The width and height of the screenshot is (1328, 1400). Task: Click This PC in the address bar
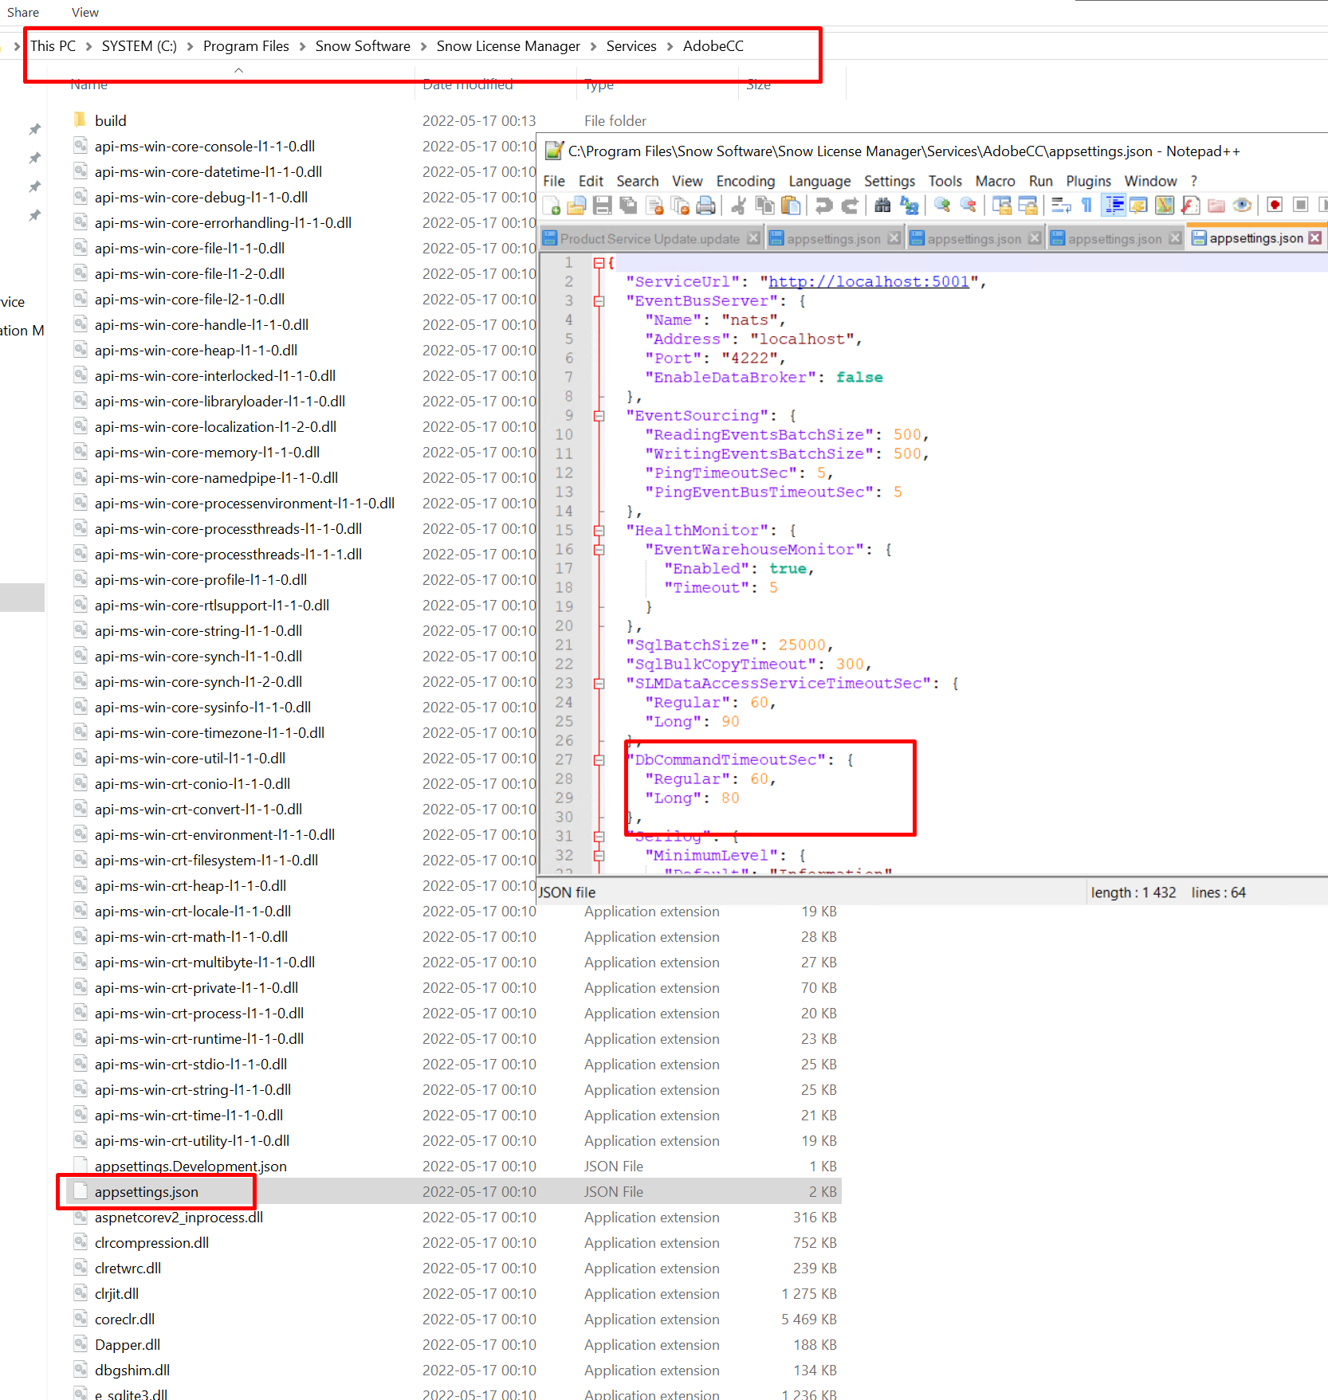pyautogui.click(x=53, y=46)
